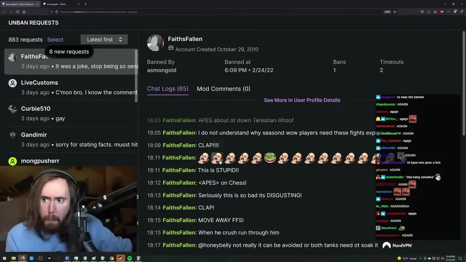
Task: Click the 'asmongold' Banned By name
Action: (x=162, y=70)
